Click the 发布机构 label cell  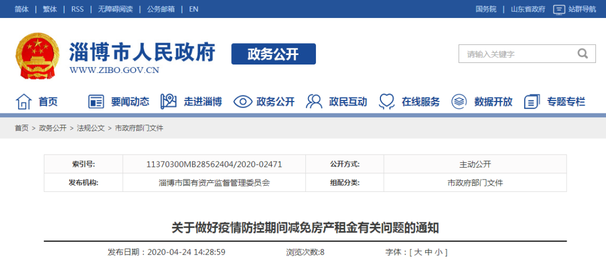84,183
